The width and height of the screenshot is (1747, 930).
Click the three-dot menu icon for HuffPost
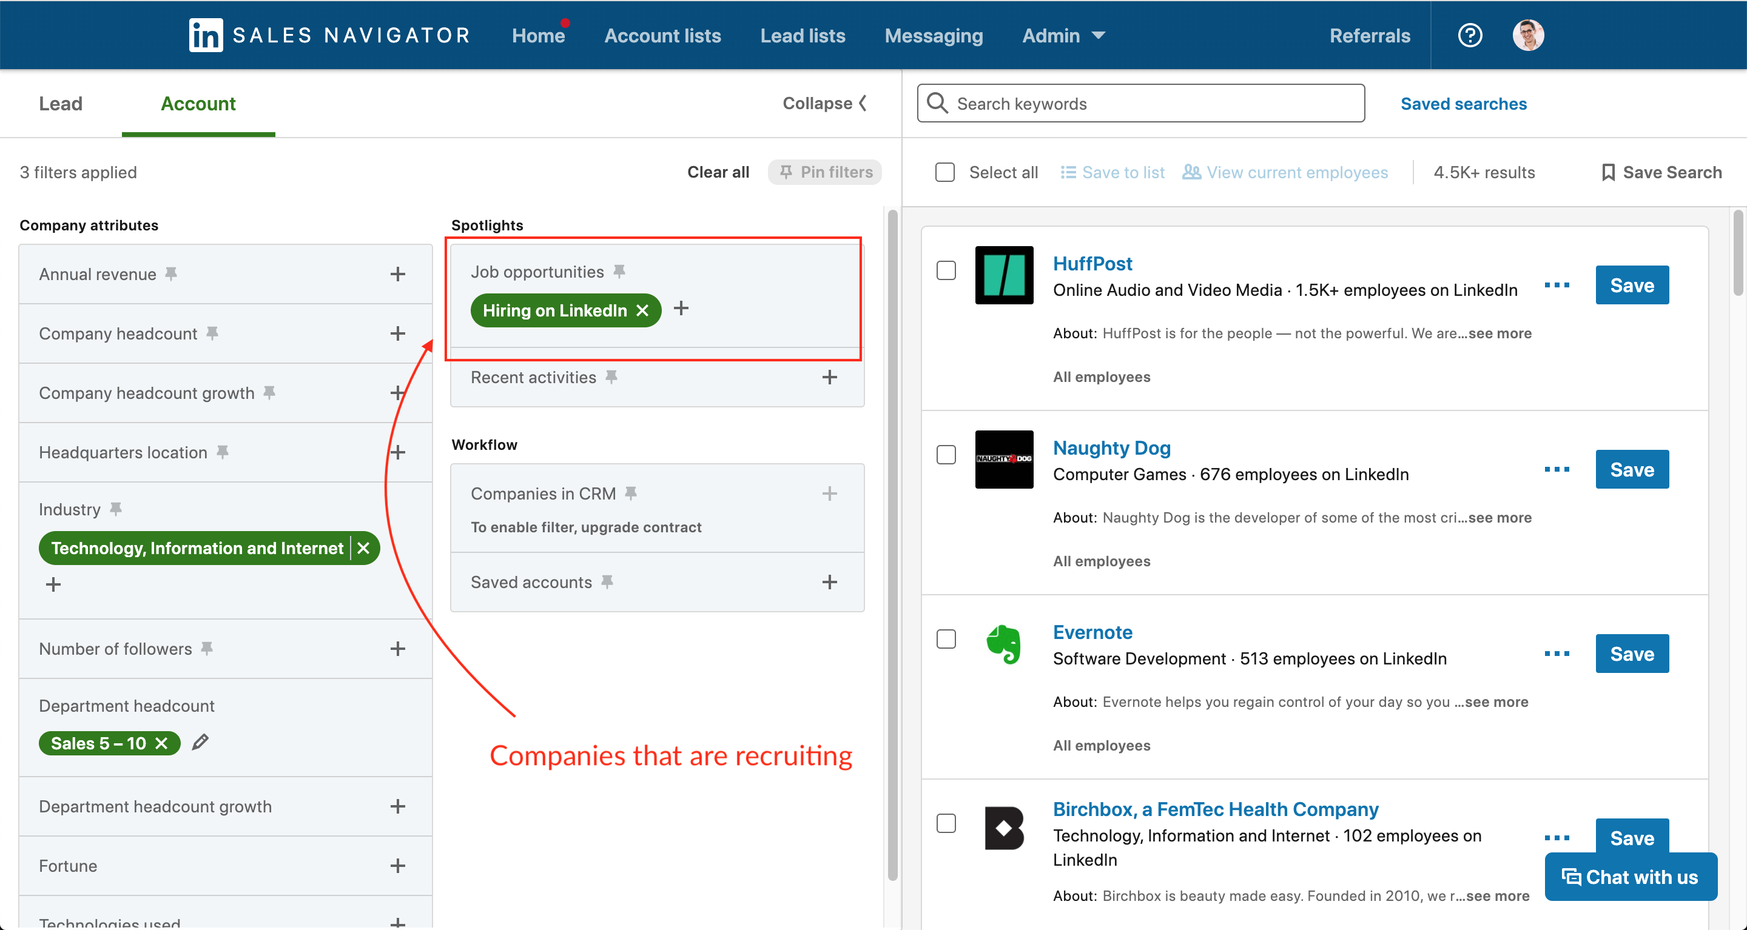(x=1558, y=284)
